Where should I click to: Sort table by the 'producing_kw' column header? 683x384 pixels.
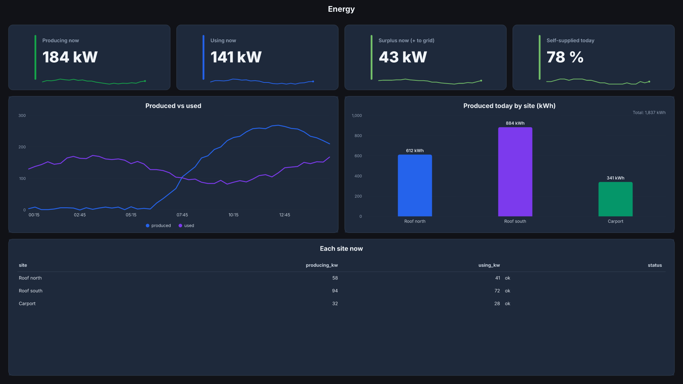coord(322,265)
